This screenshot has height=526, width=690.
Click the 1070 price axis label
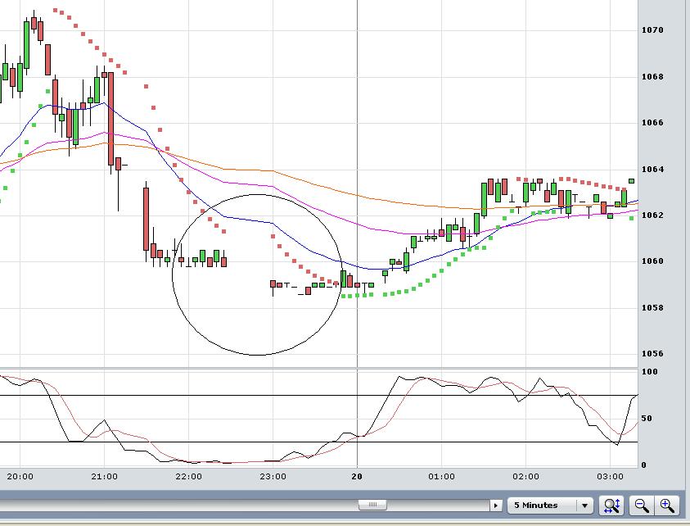click(652, 30)
